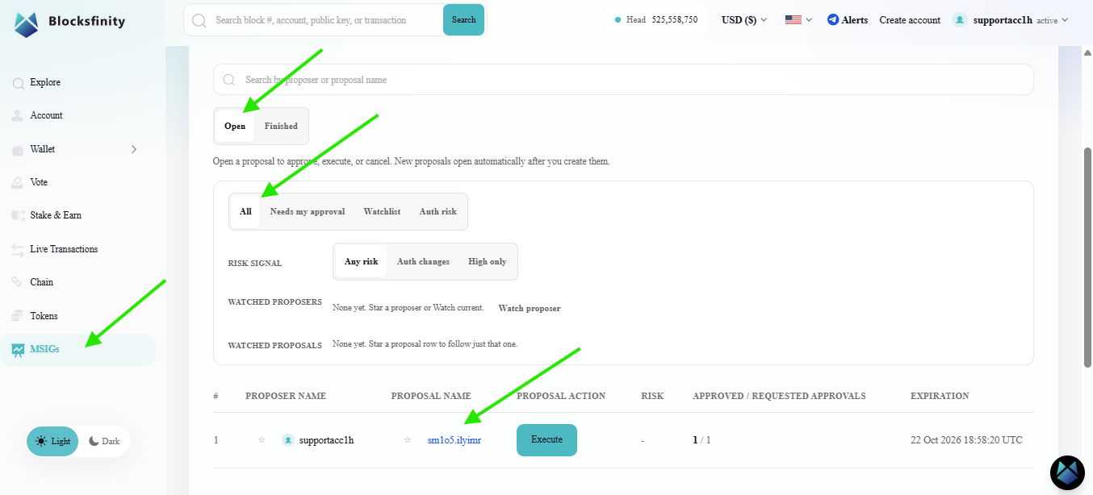Click the Execute button
The height and width of the screenshot is (495, 1093).
coord(546,440)
